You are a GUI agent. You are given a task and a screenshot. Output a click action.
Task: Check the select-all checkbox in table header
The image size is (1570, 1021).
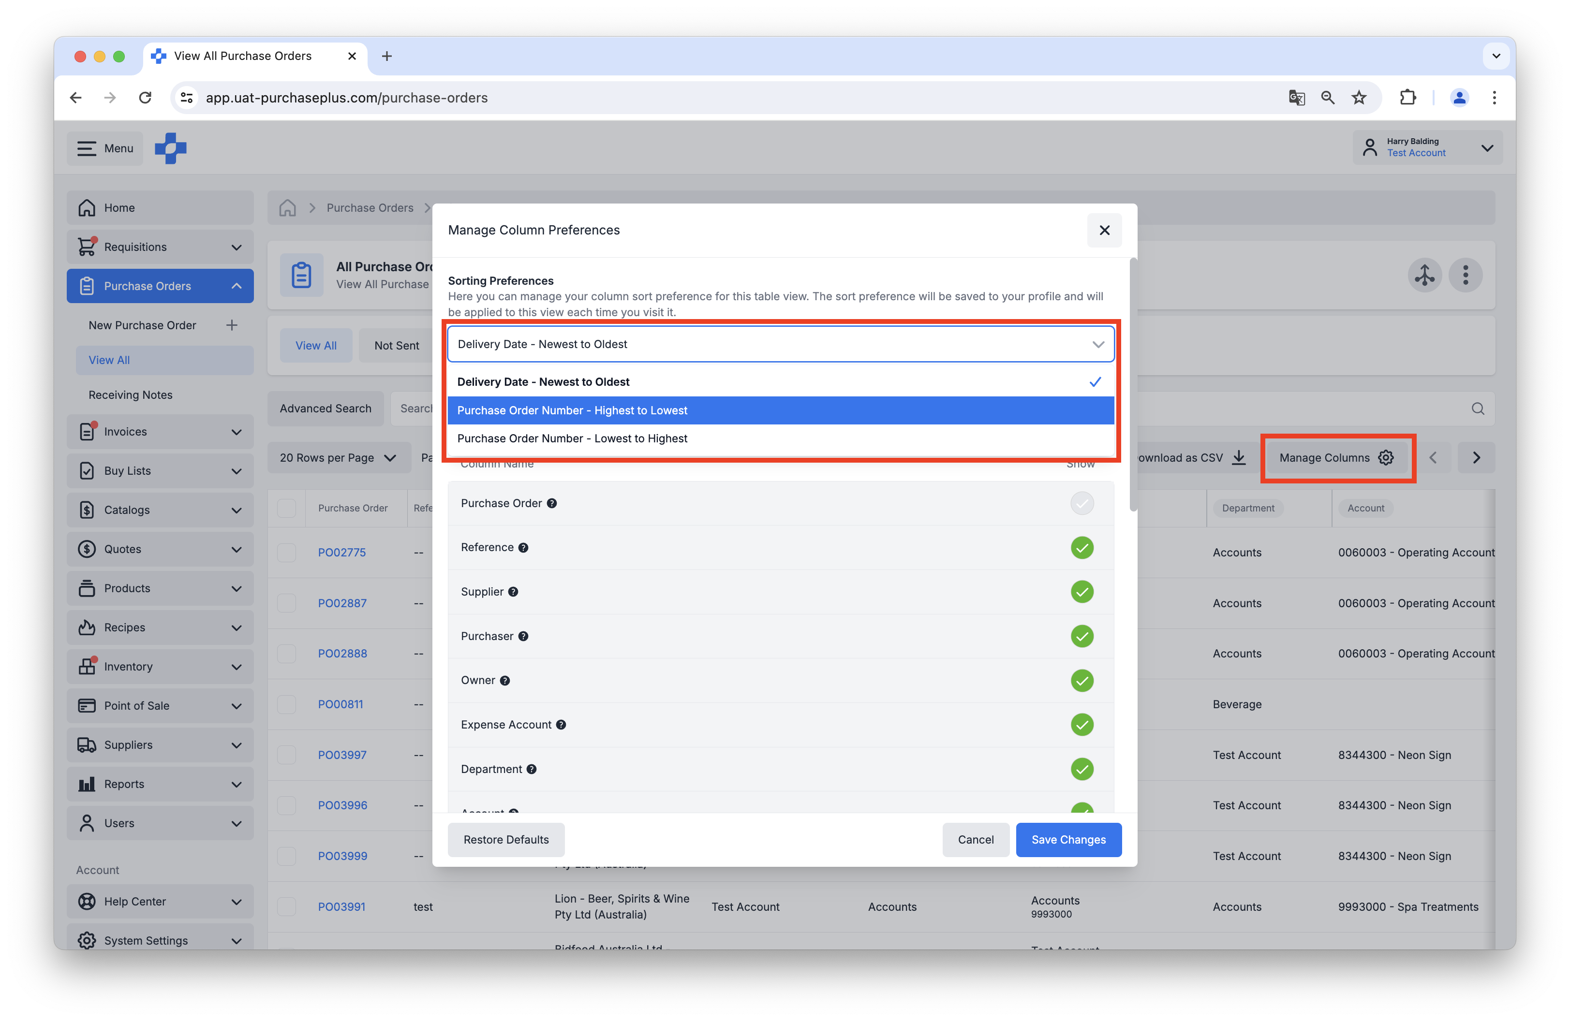(286, 508)
